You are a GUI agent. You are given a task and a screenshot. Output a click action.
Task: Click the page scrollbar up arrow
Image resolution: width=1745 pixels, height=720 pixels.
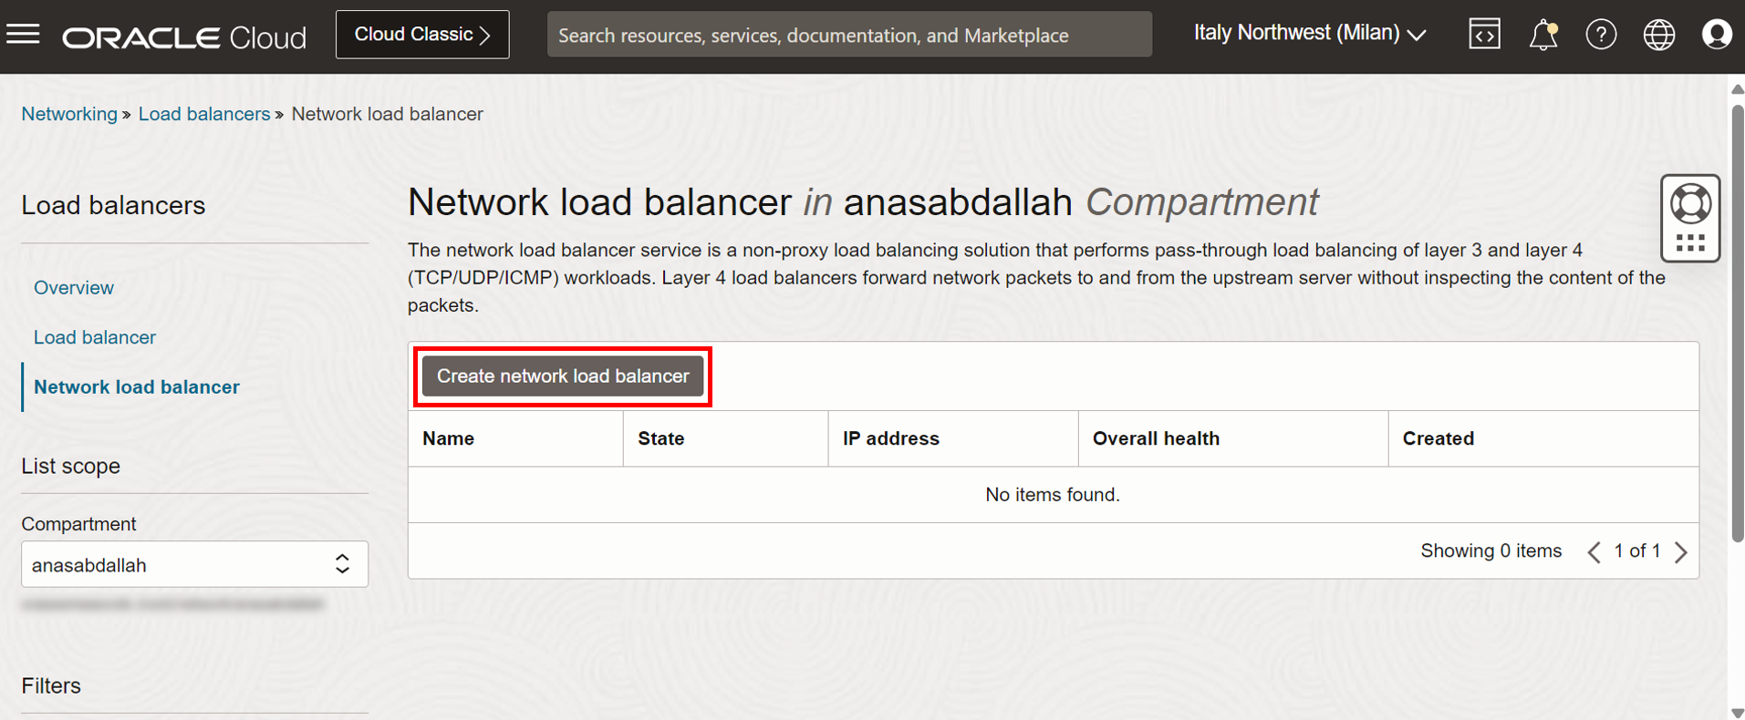(1737, 88)
